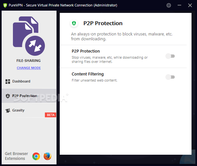
Task: Click the PureVPN logo in title bar
Action: (5, 5)
